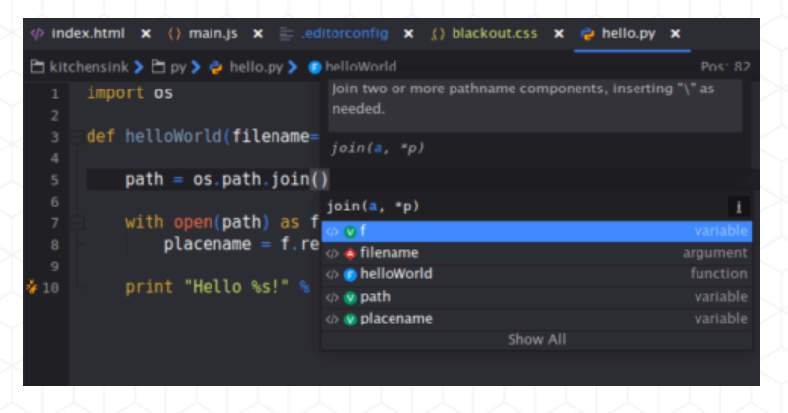Screen dimensions: 788x413
Task: Click the braces icon on the main.js tab
Action: (174, 33)
